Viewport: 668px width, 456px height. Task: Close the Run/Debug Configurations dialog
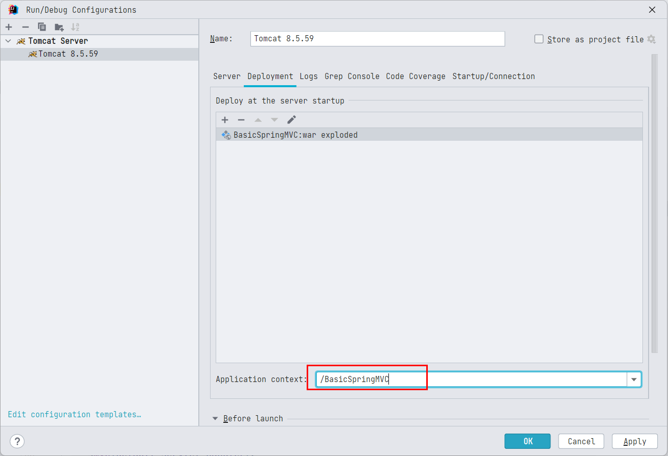click(652, 10)
